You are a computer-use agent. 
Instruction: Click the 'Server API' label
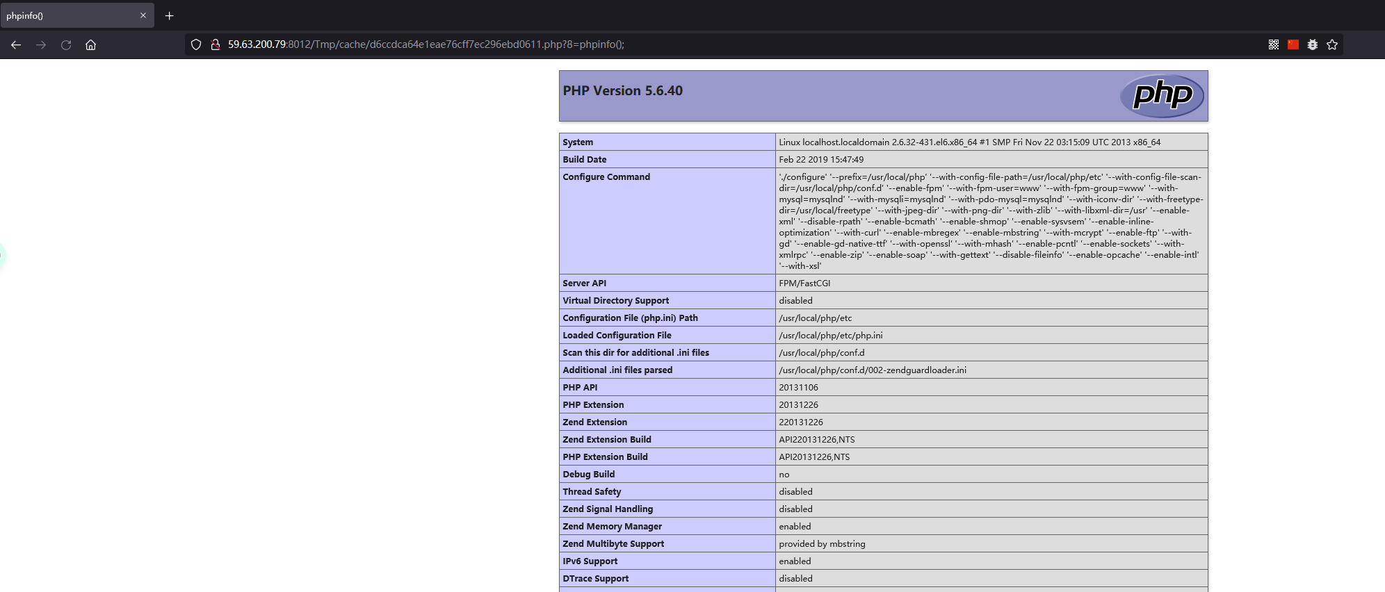point(585,283)
